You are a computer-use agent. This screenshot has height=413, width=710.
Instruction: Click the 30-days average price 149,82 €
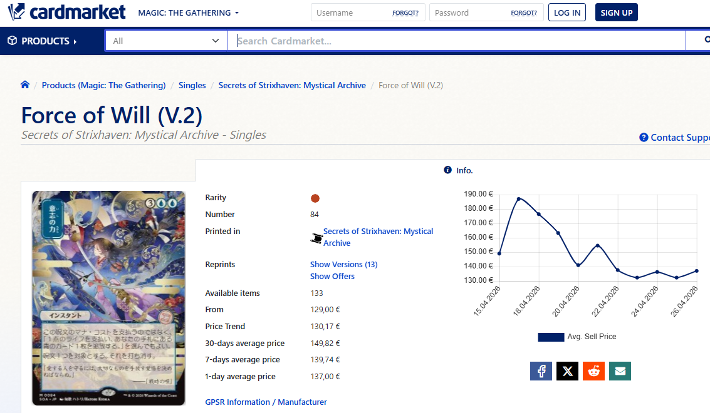[x=325, y=344]
